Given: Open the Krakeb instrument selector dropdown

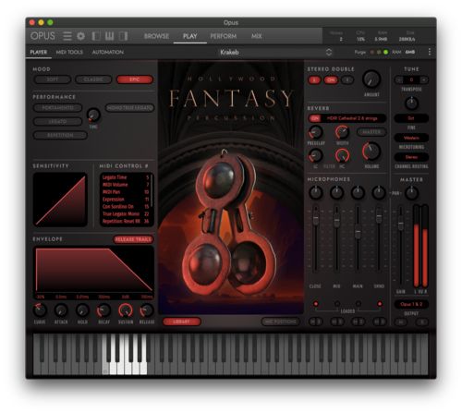Looking at the screenshot, I should click(275, 52).
